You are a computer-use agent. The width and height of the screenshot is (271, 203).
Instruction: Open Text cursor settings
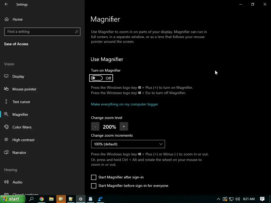(x=21, y=102)
